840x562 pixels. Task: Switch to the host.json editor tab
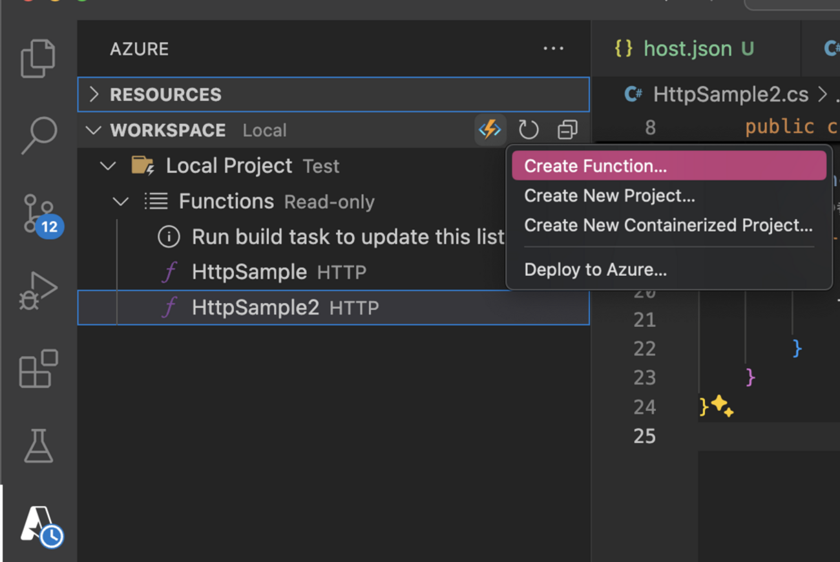tap(688, 49)
